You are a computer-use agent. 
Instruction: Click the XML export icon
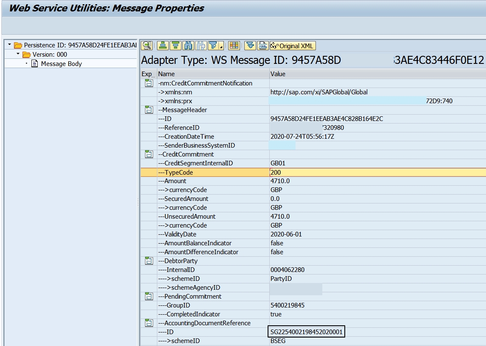coord(263,45)
